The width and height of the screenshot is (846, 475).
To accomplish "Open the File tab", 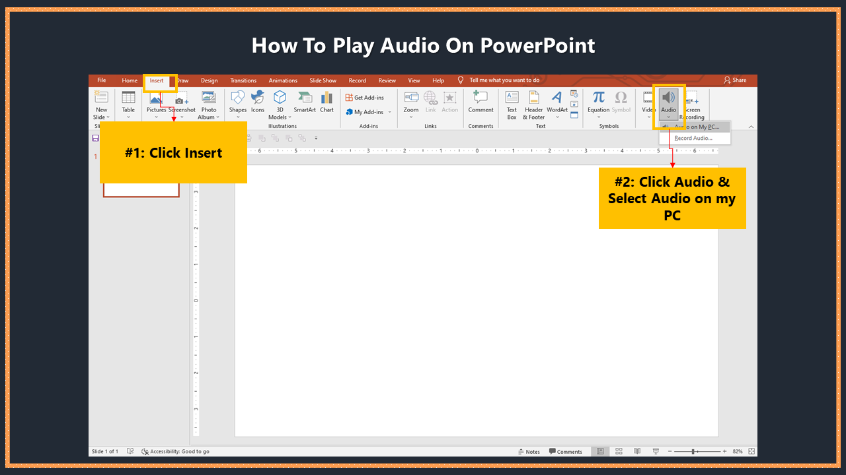I will click(x=102, y=80).
